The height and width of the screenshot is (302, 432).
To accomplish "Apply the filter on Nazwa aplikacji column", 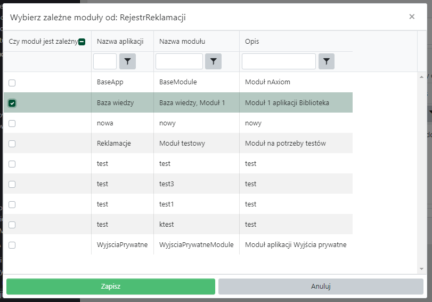I will tap(127, 61).
